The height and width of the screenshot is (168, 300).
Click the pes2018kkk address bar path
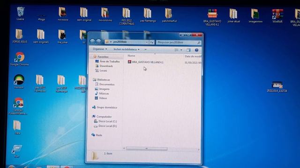pyautogui.click(x=120, y=42)
